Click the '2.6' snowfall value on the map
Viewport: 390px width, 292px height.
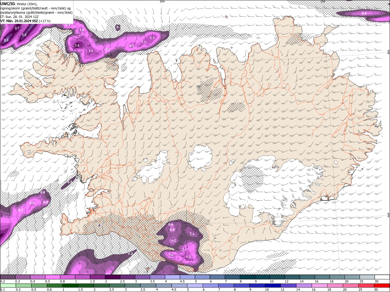[77, 46]
